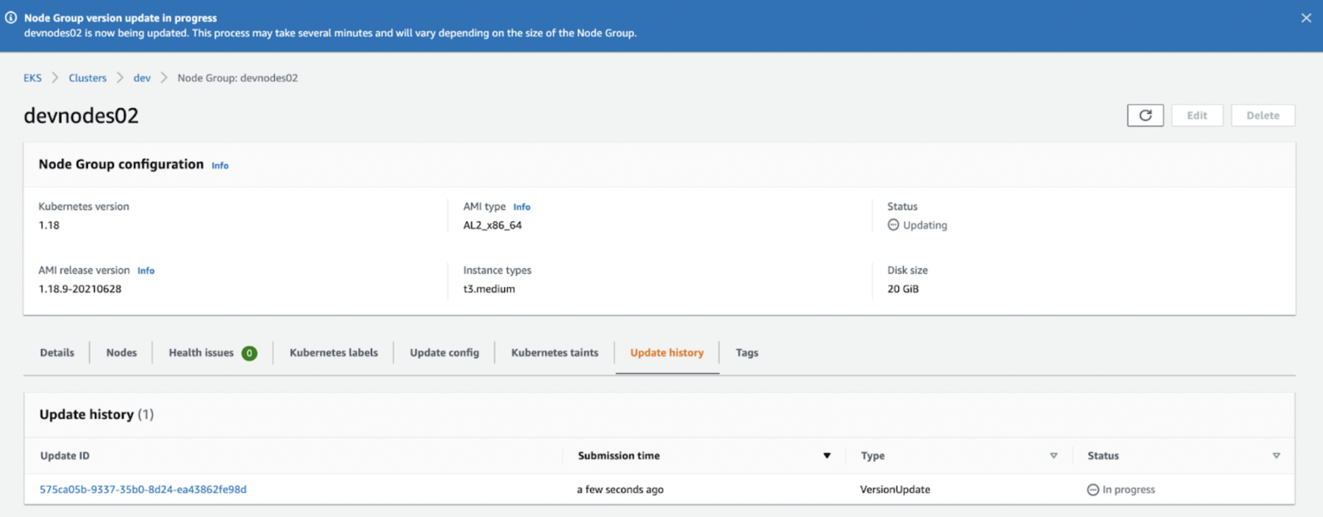Click the In progress status icon
The width and height of the screenshot is (1323, 517).
[1092, 489]
